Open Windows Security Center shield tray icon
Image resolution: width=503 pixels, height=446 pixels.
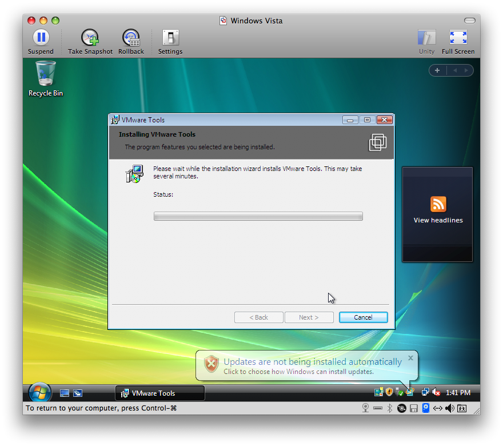389,392
